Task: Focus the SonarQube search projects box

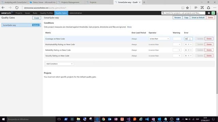Action: (183, 13)
